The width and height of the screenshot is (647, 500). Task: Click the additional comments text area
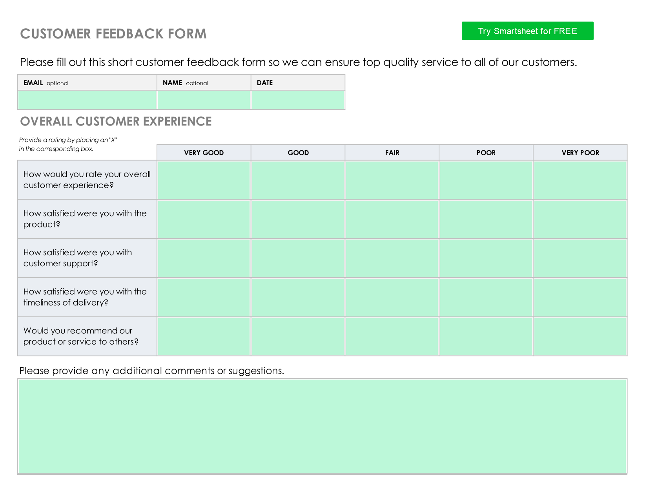click(x=322, y=426)
